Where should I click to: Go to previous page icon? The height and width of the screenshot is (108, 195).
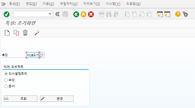coord(134,14)
